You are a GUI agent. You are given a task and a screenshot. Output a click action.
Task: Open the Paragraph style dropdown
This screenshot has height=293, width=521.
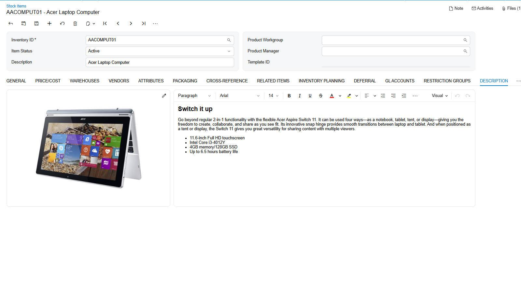click(194, 96)
